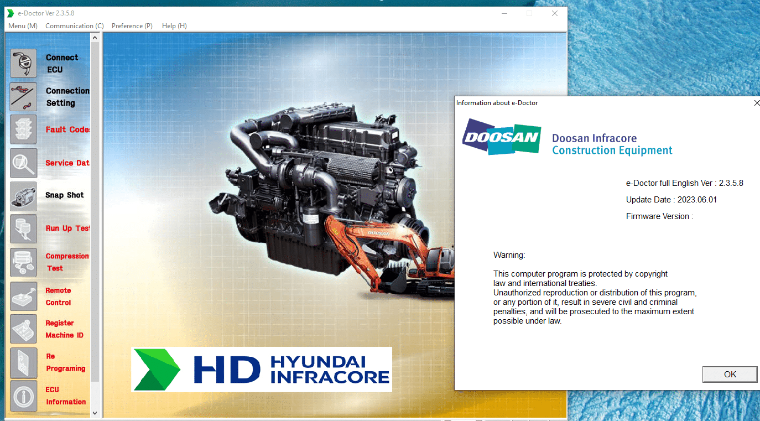Image resolution: width=760 pixels, height=421 pixels.
Task: Click the HD Hyundai Infracore logo banner
Action: pos(262,370)
